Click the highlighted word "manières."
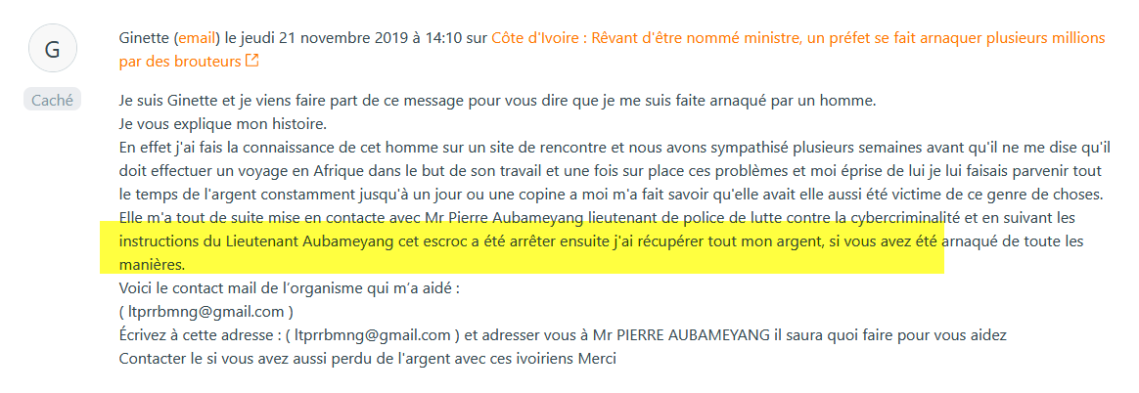The image size is (1139, 393). pos(151,264)
